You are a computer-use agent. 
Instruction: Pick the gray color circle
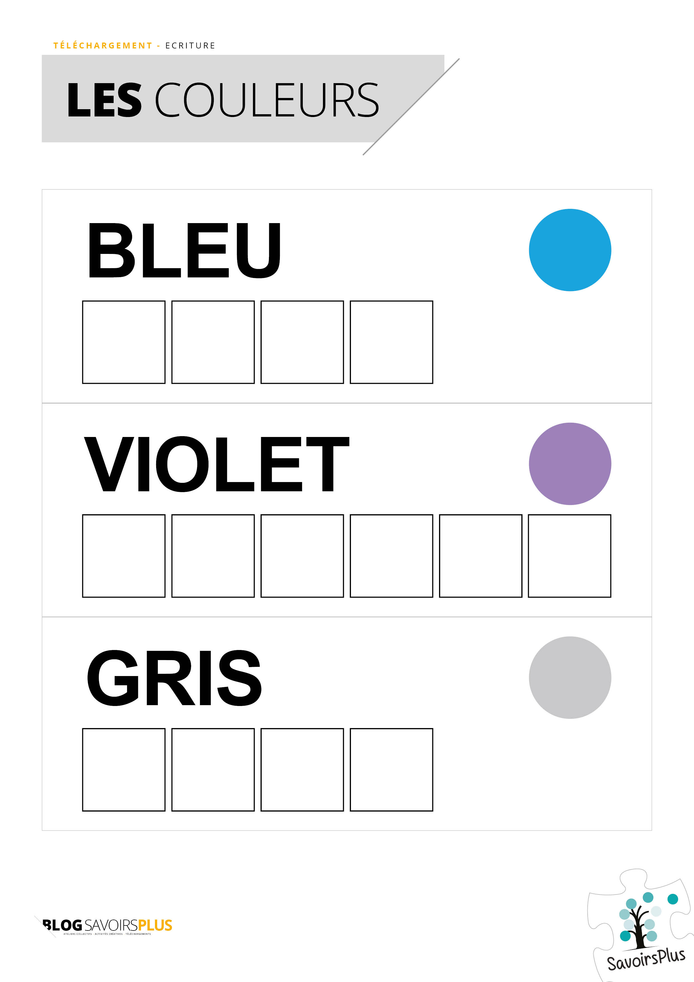(x=569, y=677)
